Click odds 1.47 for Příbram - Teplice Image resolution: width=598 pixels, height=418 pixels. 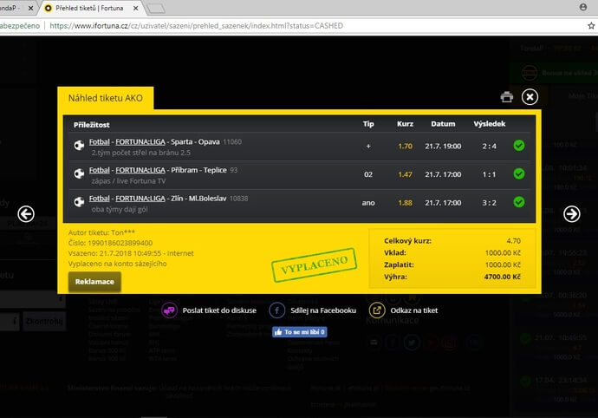pyautogui.click(x=405, y=174)
